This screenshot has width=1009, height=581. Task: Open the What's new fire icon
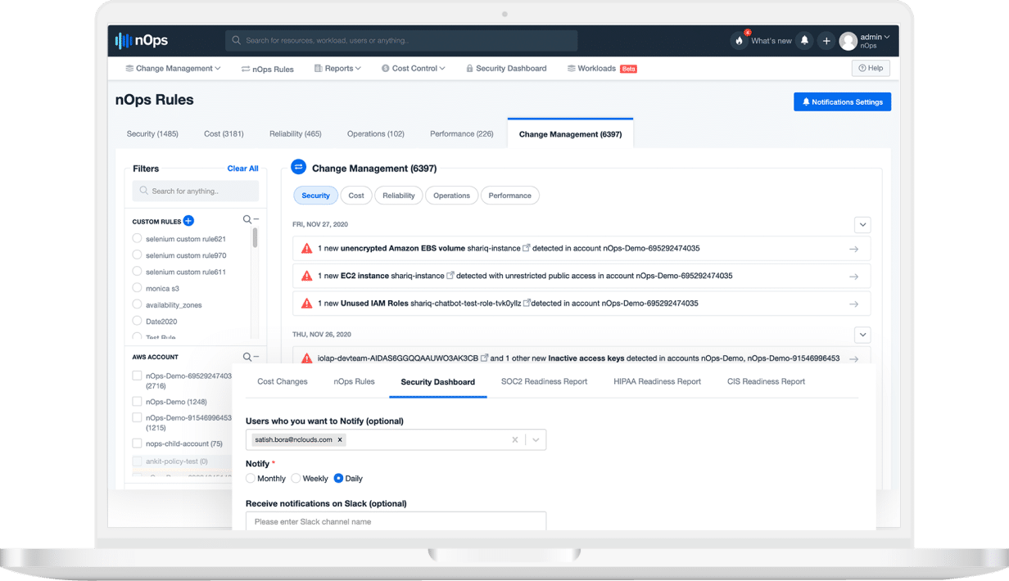[x=740, y=40]
